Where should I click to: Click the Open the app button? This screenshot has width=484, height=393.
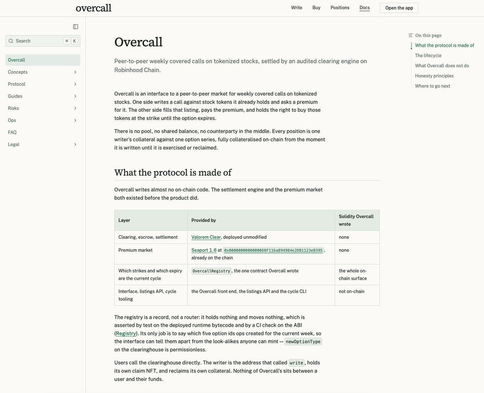[399, 8]
